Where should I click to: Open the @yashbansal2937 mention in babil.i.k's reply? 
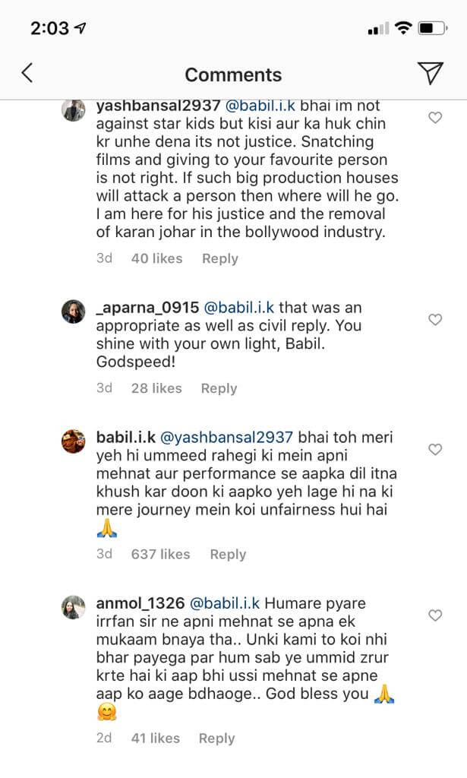click(x=228, y=438)
